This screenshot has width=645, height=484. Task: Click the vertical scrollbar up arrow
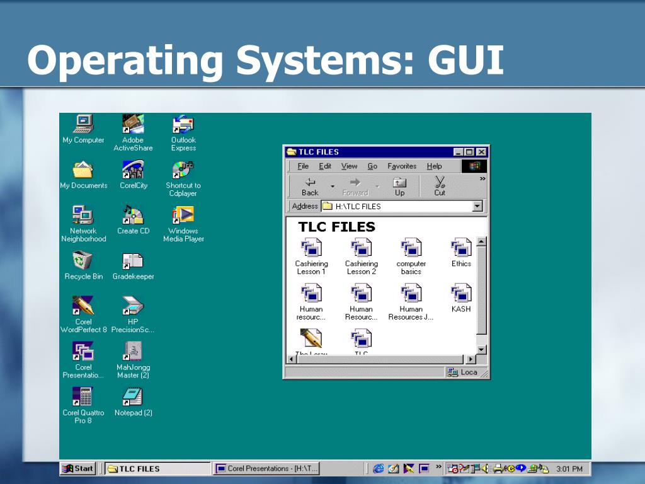coord(481,241)
